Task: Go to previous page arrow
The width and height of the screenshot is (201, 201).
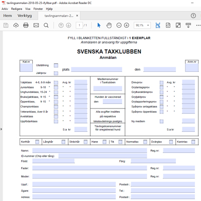Action: tap(61, 25)
